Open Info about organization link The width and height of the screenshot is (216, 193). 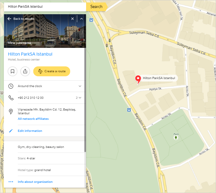35,182
